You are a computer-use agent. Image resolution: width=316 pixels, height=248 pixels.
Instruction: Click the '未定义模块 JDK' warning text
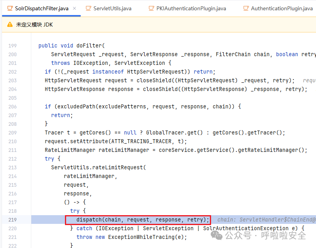coord(34,25)
